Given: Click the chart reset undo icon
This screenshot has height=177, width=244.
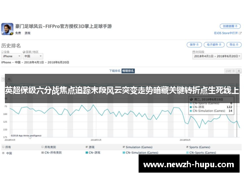Looking at the screenshot, I should point(3,79).
